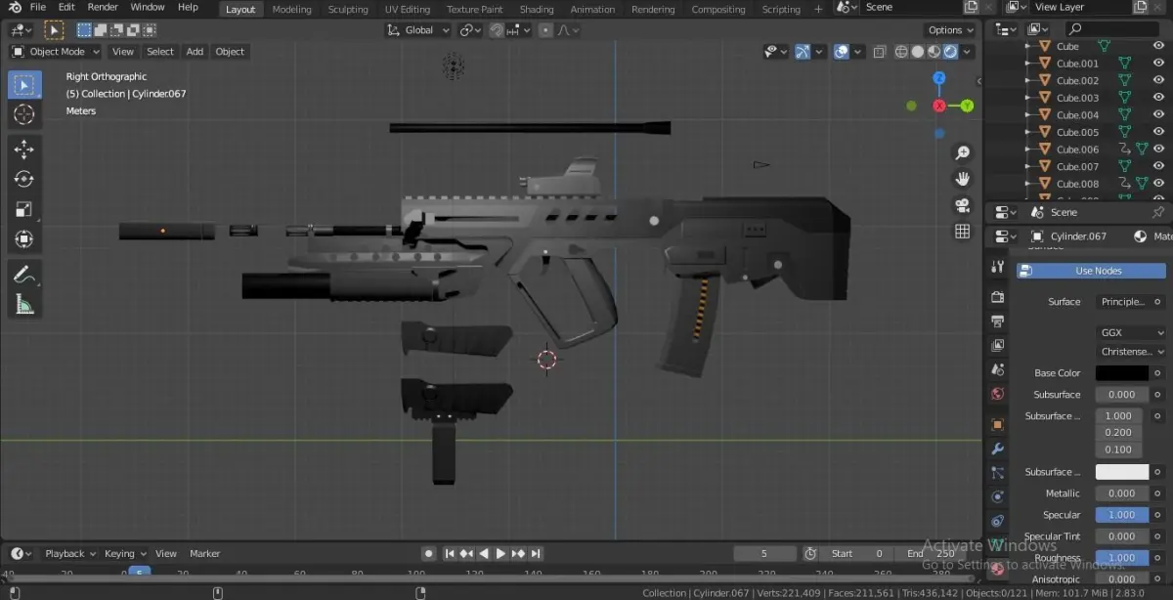Click the viewport pan hand icon
This screenshot has height=600, width=1173.
[x=963, y=179]
